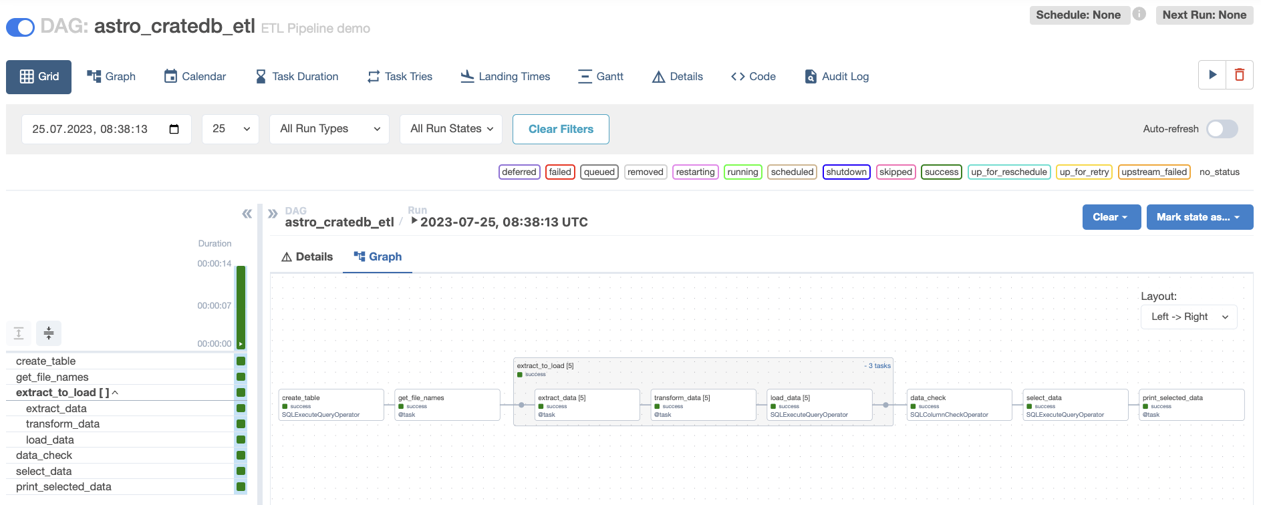Screen dimensions: 1261x505
Task: Click the print_selected_data status square
Action: (x=241, y=487)
